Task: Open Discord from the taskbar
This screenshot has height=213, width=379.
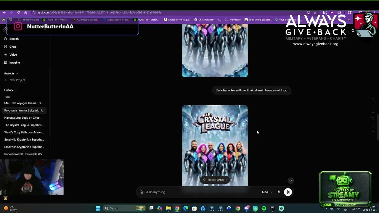Action: (x=247, y=208)
